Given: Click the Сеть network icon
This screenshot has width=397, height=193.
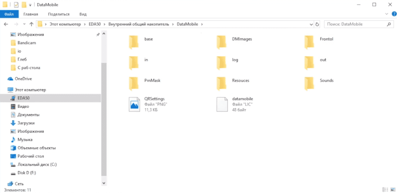Looking at the screenshot, I should 10,184.
